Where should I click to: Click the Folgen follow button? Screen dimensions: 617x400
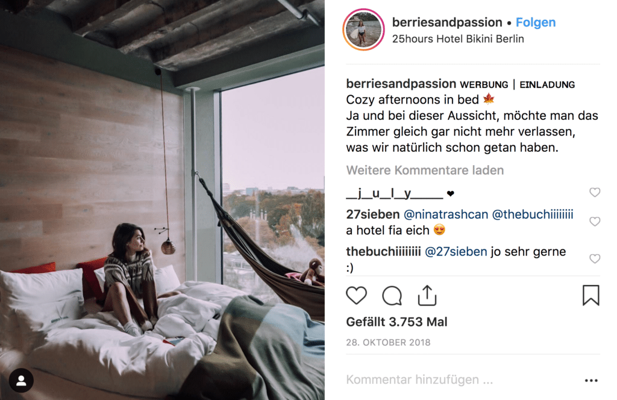point(536,22)
